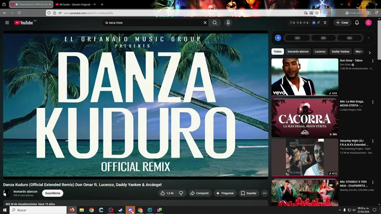Select the leonardo alarcon filter chip
This screenshot has width=381, height=214.
[x=298, y=52]
